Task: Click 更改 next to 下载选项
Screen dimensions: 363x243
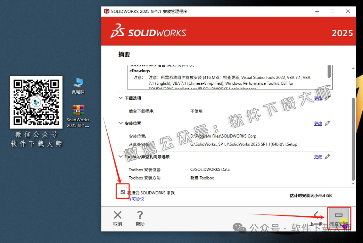Action: (x=318, y=98)
